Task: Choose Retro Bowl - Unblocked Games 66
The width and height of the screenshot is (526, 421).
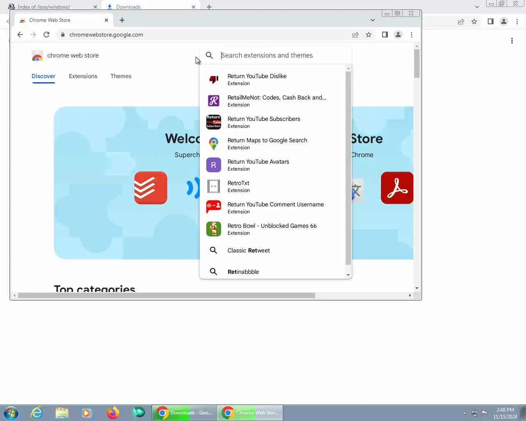Action: pyautogui.click(x=273, y=229)
